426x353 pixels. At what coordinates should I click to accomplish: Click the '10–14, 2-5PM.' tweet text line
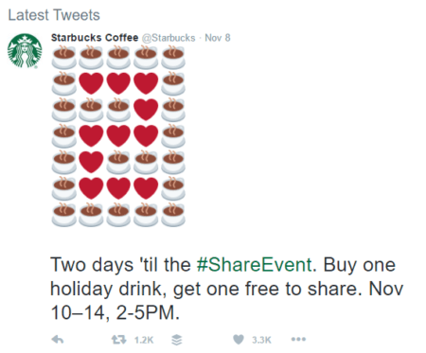pyautogui.click(x=115, y=313)
